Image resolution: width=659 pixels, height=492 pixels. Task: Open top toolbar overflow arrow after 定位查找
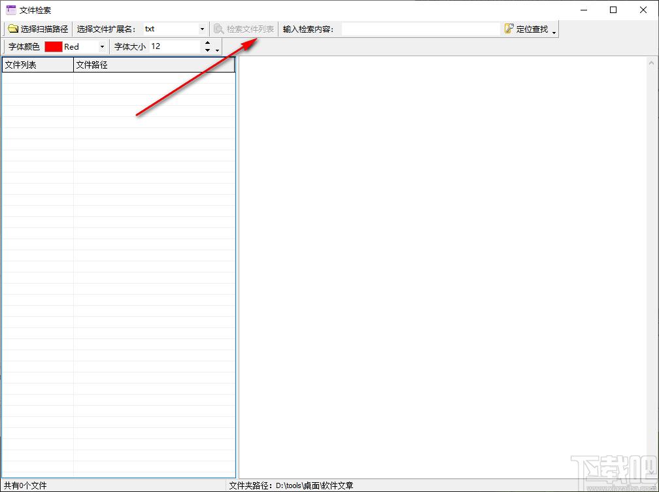(x=554, y=33)
